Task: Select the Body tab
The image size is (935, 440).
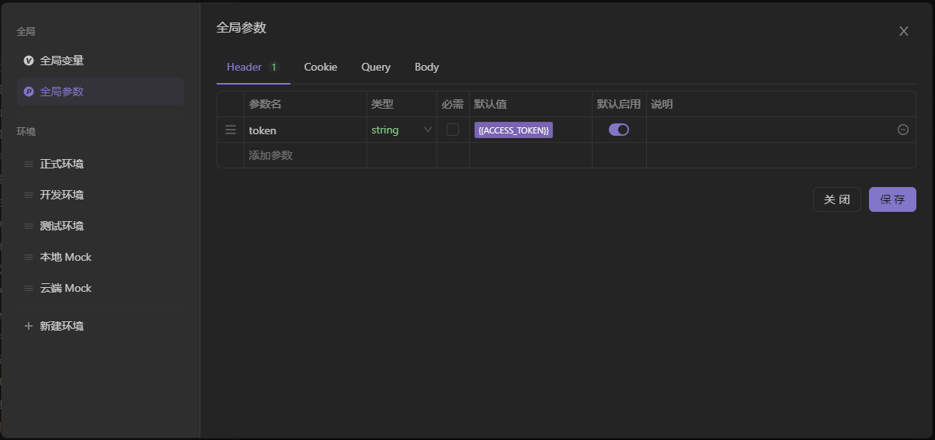Action: pyautogui.click(x=426, y=68)
